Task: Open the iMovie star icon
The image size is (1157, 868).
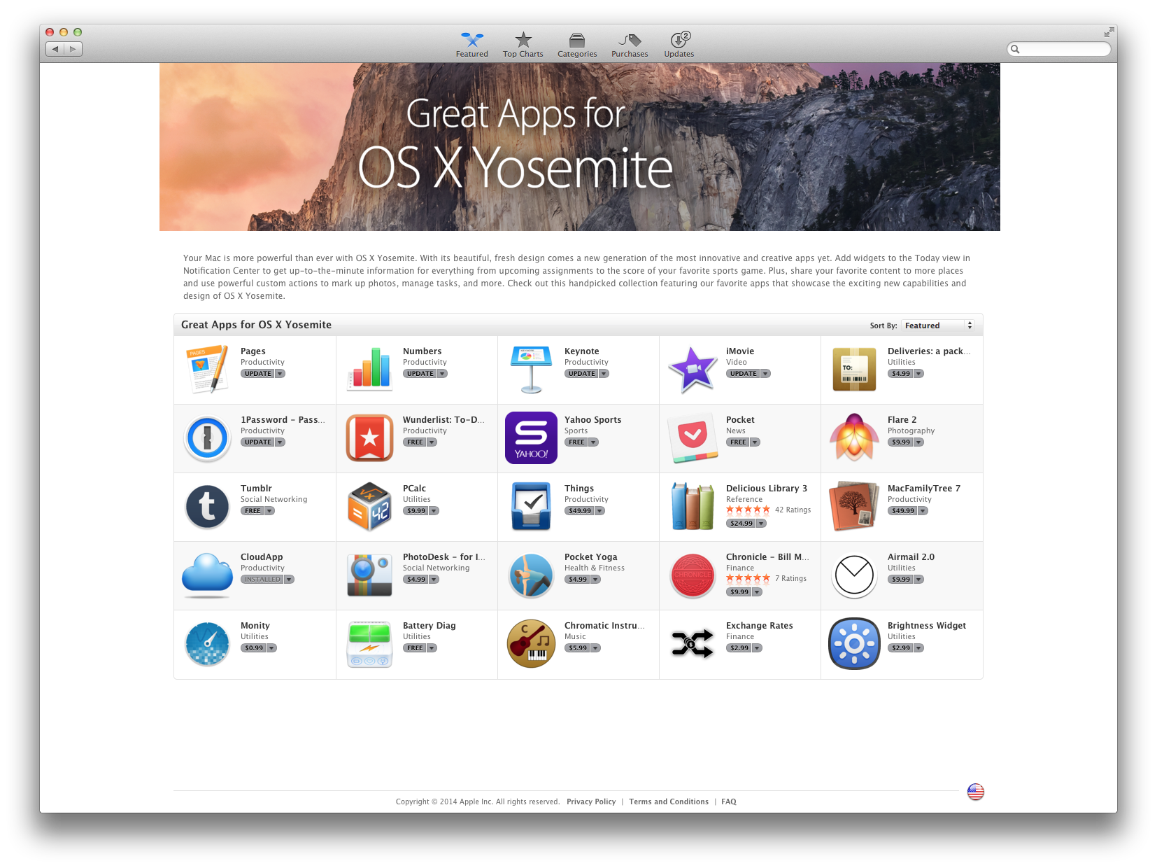Action: pos(693,369)
